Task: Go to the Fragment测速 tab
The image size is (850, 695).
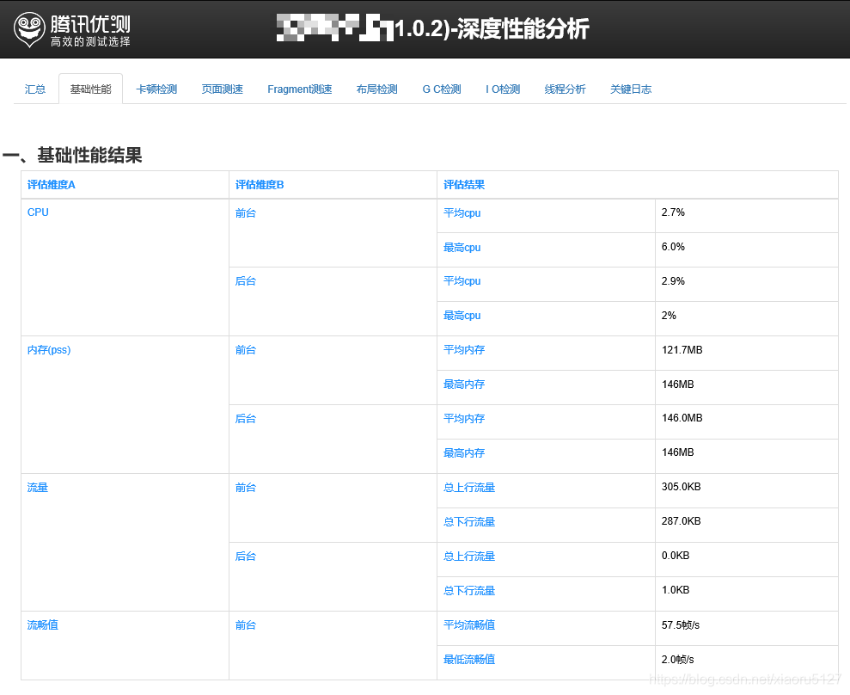Action: 300,89
